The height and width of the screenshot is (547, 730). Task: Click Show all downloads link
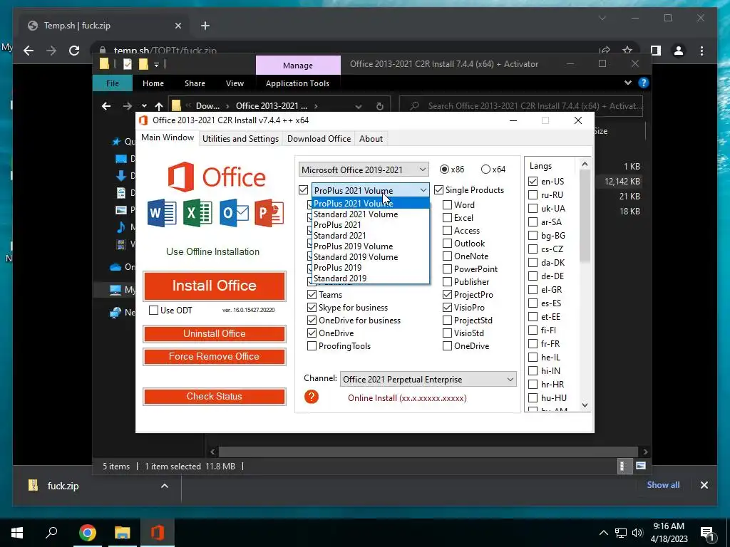pyautogui.click(x=663, y=484)
